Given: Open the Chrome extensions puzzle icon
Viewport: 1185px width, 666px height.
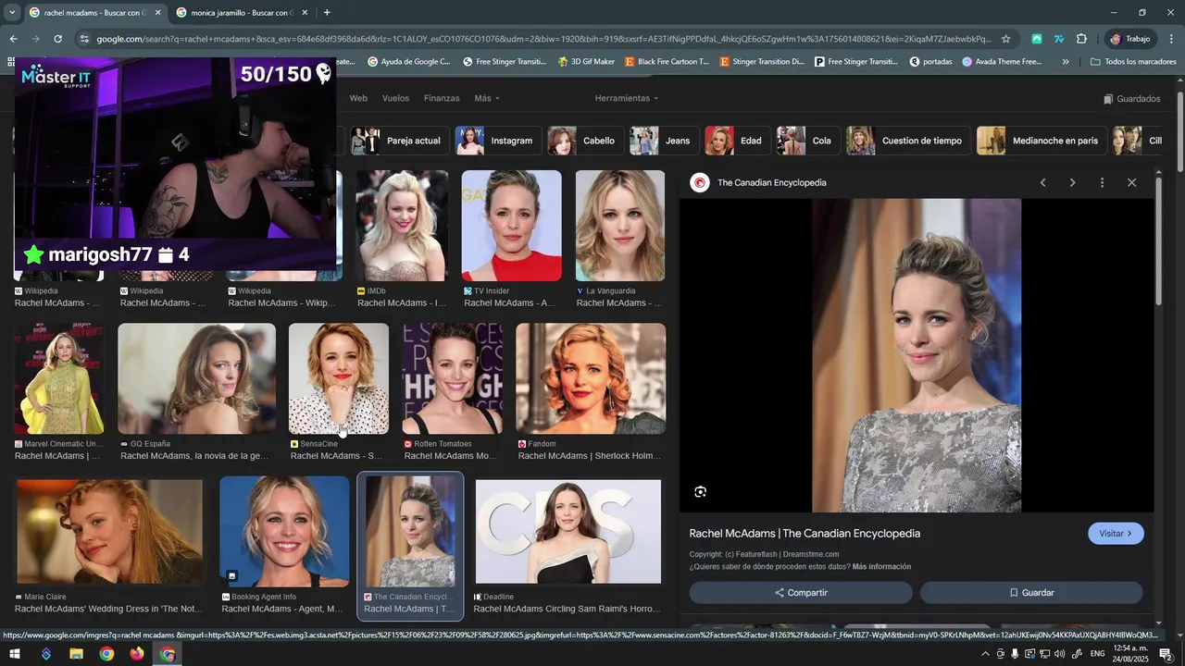Looking at the screenshot, I should 1081,39.
